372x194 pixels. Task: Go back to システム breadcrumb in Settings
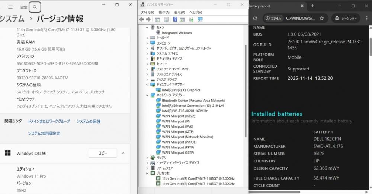(12, 19)
